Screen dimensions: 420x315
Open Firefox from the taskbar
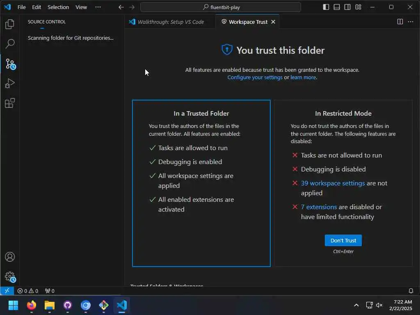coord(32,305)
